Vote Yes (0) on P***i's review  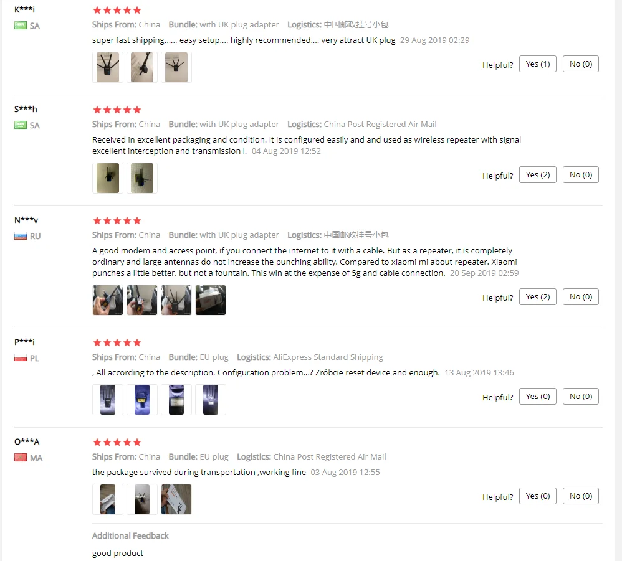(537, 397)
